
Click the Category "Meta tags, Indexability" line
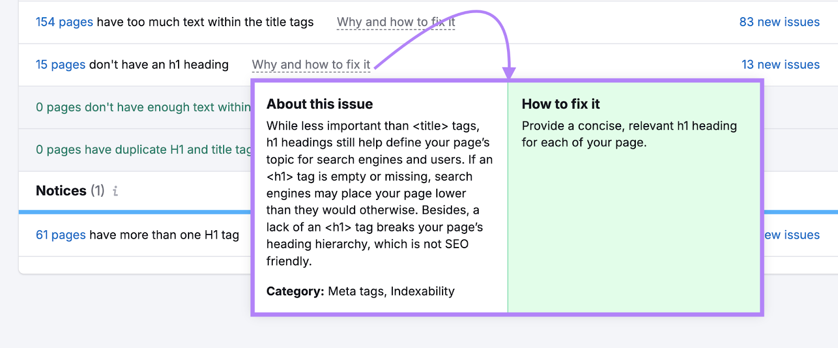point(360,291)
